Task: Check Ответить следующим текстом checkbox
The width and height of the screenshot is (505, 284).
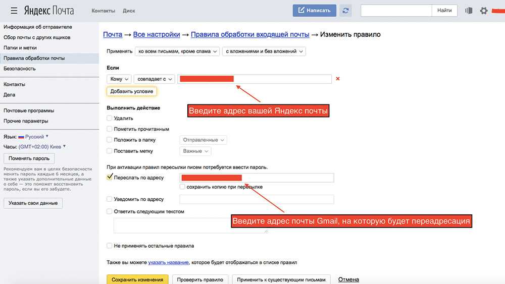Action: pos(110,211)
